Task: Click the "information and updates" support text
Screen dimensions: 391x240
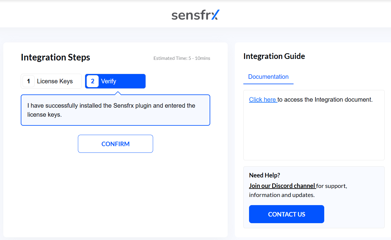Action: coord(282,195)
